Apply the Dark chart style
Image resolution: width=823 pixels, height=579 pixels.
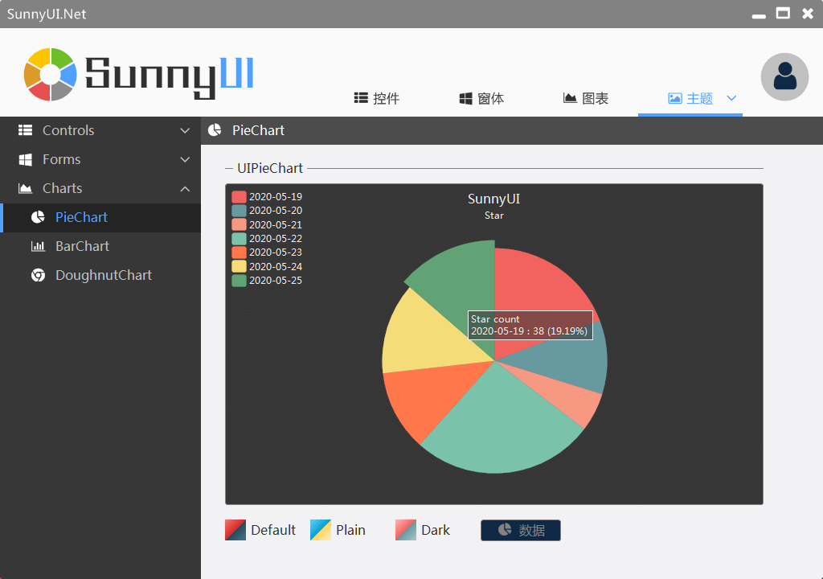423,530
